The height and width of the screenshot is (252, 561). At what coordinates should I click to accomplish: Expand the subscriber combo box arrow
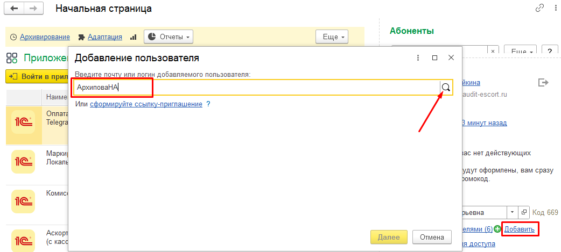(x=512, y=212)
